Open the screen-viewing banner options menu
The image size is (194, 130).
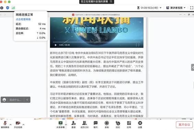111,1
